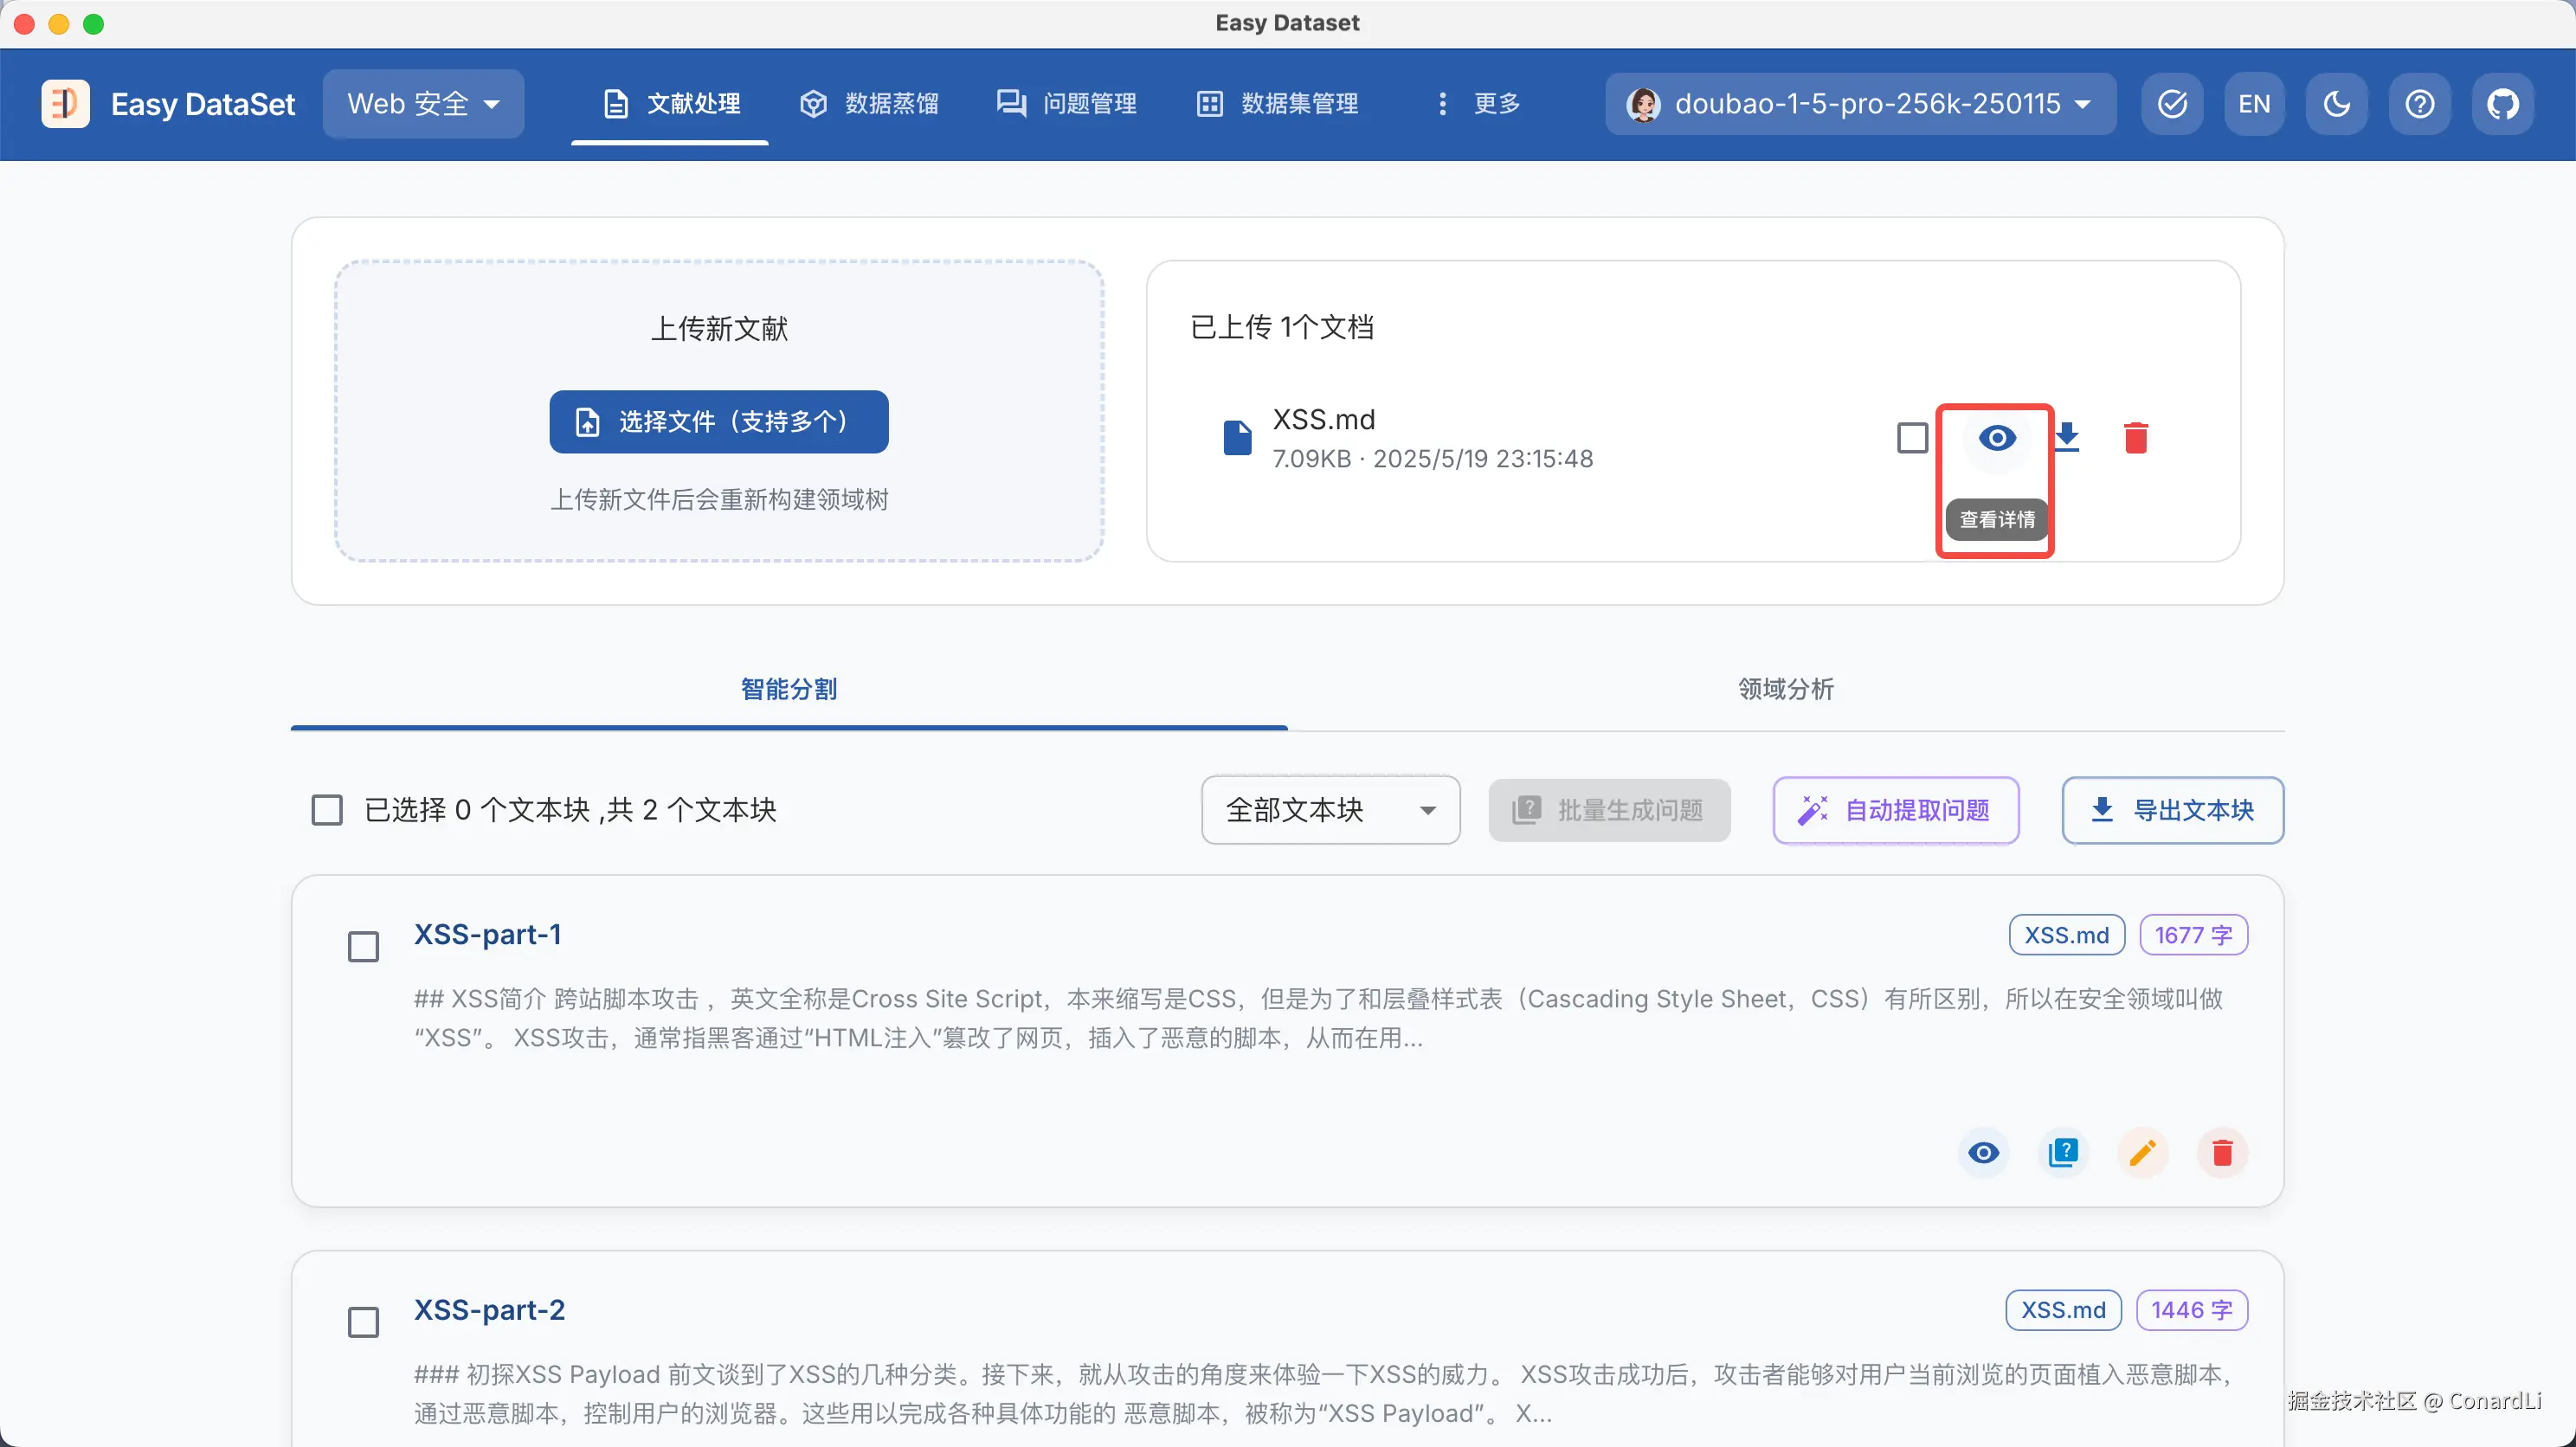Edit XSS-part-1 with pencil icon
The image size is (2576, 1447).
click(2142, 1153)
